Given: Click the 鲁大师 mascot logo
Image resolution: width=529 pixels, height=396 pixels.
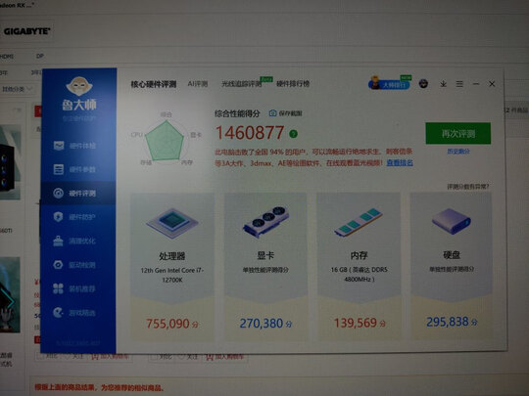Looking at the screenshot, I should pos(79,86).
